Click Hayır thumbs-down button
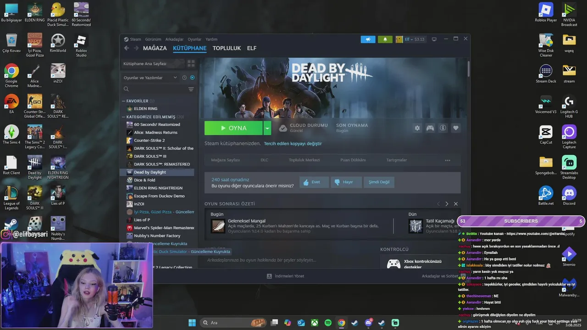The image size is (587, 330). [346, 182]
